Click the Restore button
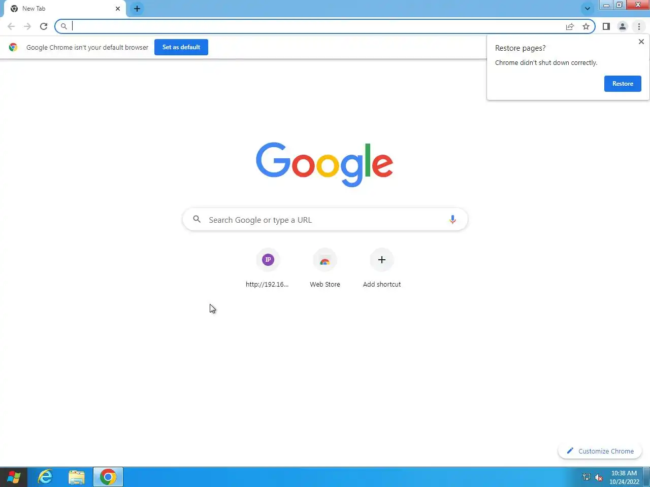The image size is (650, 487). click(623, 84)
